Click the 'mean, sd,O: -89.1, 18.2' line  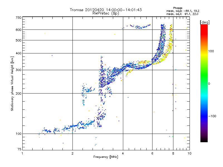tap(183, 11)
